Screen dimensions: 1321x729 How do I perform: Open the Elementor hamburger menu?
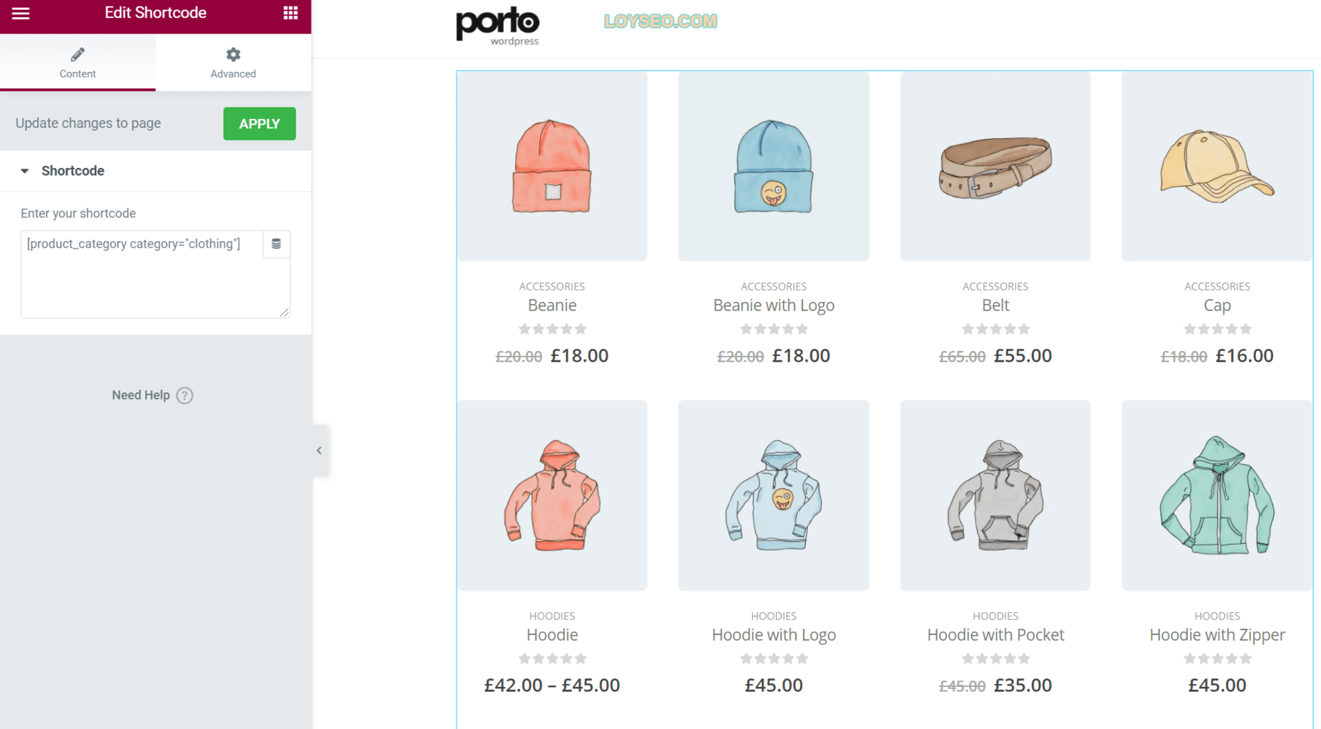click(21, 13)
